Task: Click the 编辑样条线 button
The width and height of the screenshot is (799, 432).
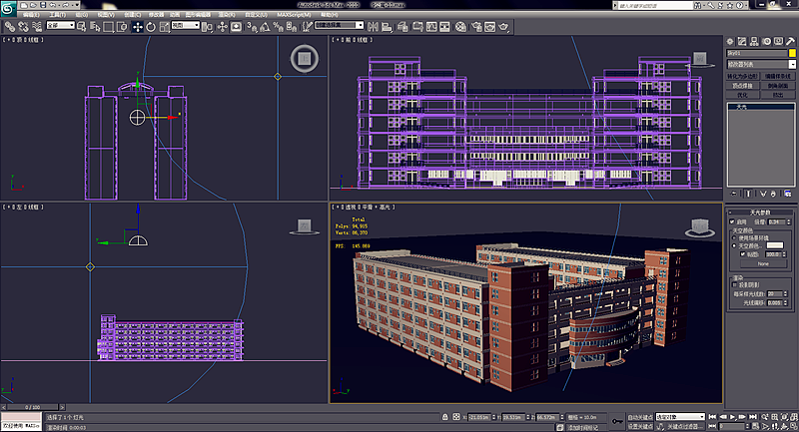Action: [778, 76]
